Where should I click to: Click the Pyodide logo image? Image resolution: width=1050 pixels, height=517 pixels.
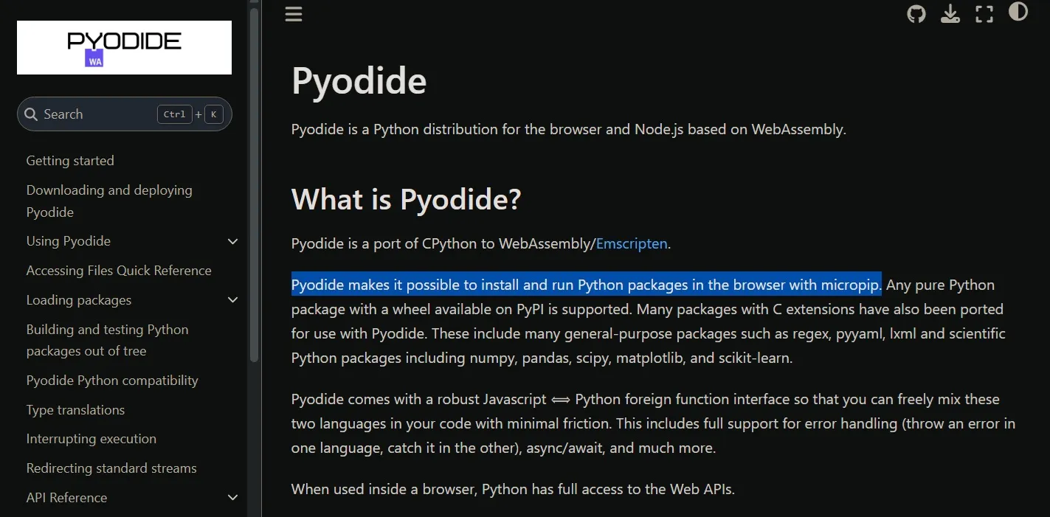click(124, 47)
